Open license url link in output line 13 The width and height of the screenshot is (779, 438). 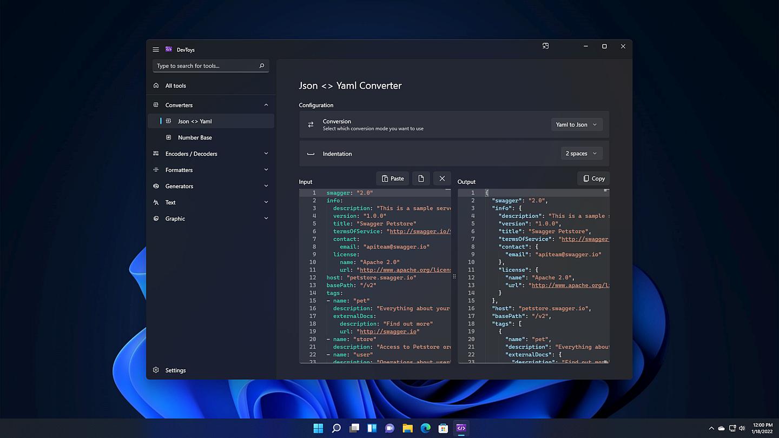[x=570, y=285]
